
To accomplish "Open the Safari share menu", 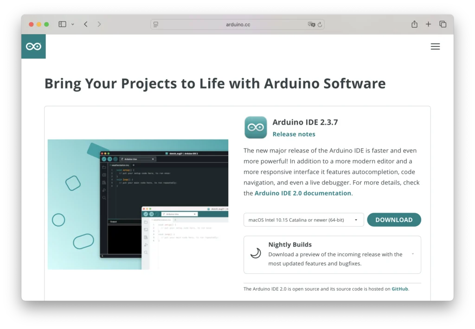I will tap(414, 24).
